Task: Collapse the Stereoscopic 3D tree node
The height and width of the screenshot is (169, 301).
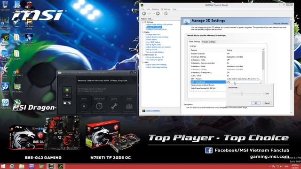Action: [143, 55]
